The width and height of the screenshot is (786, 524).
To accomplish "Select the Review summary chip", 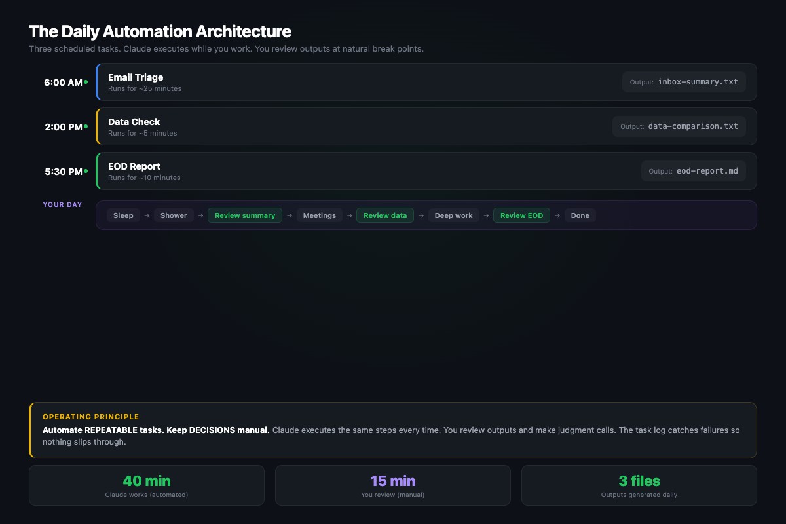I will point(245,215).
